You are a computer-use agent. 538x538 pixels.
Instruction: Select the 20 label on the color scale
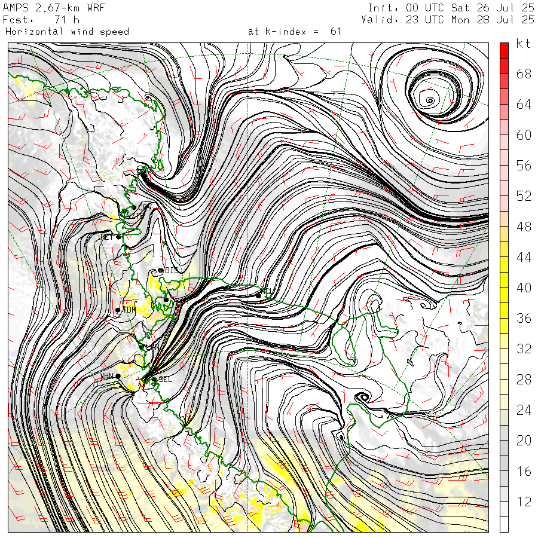[x=524, y=440]
